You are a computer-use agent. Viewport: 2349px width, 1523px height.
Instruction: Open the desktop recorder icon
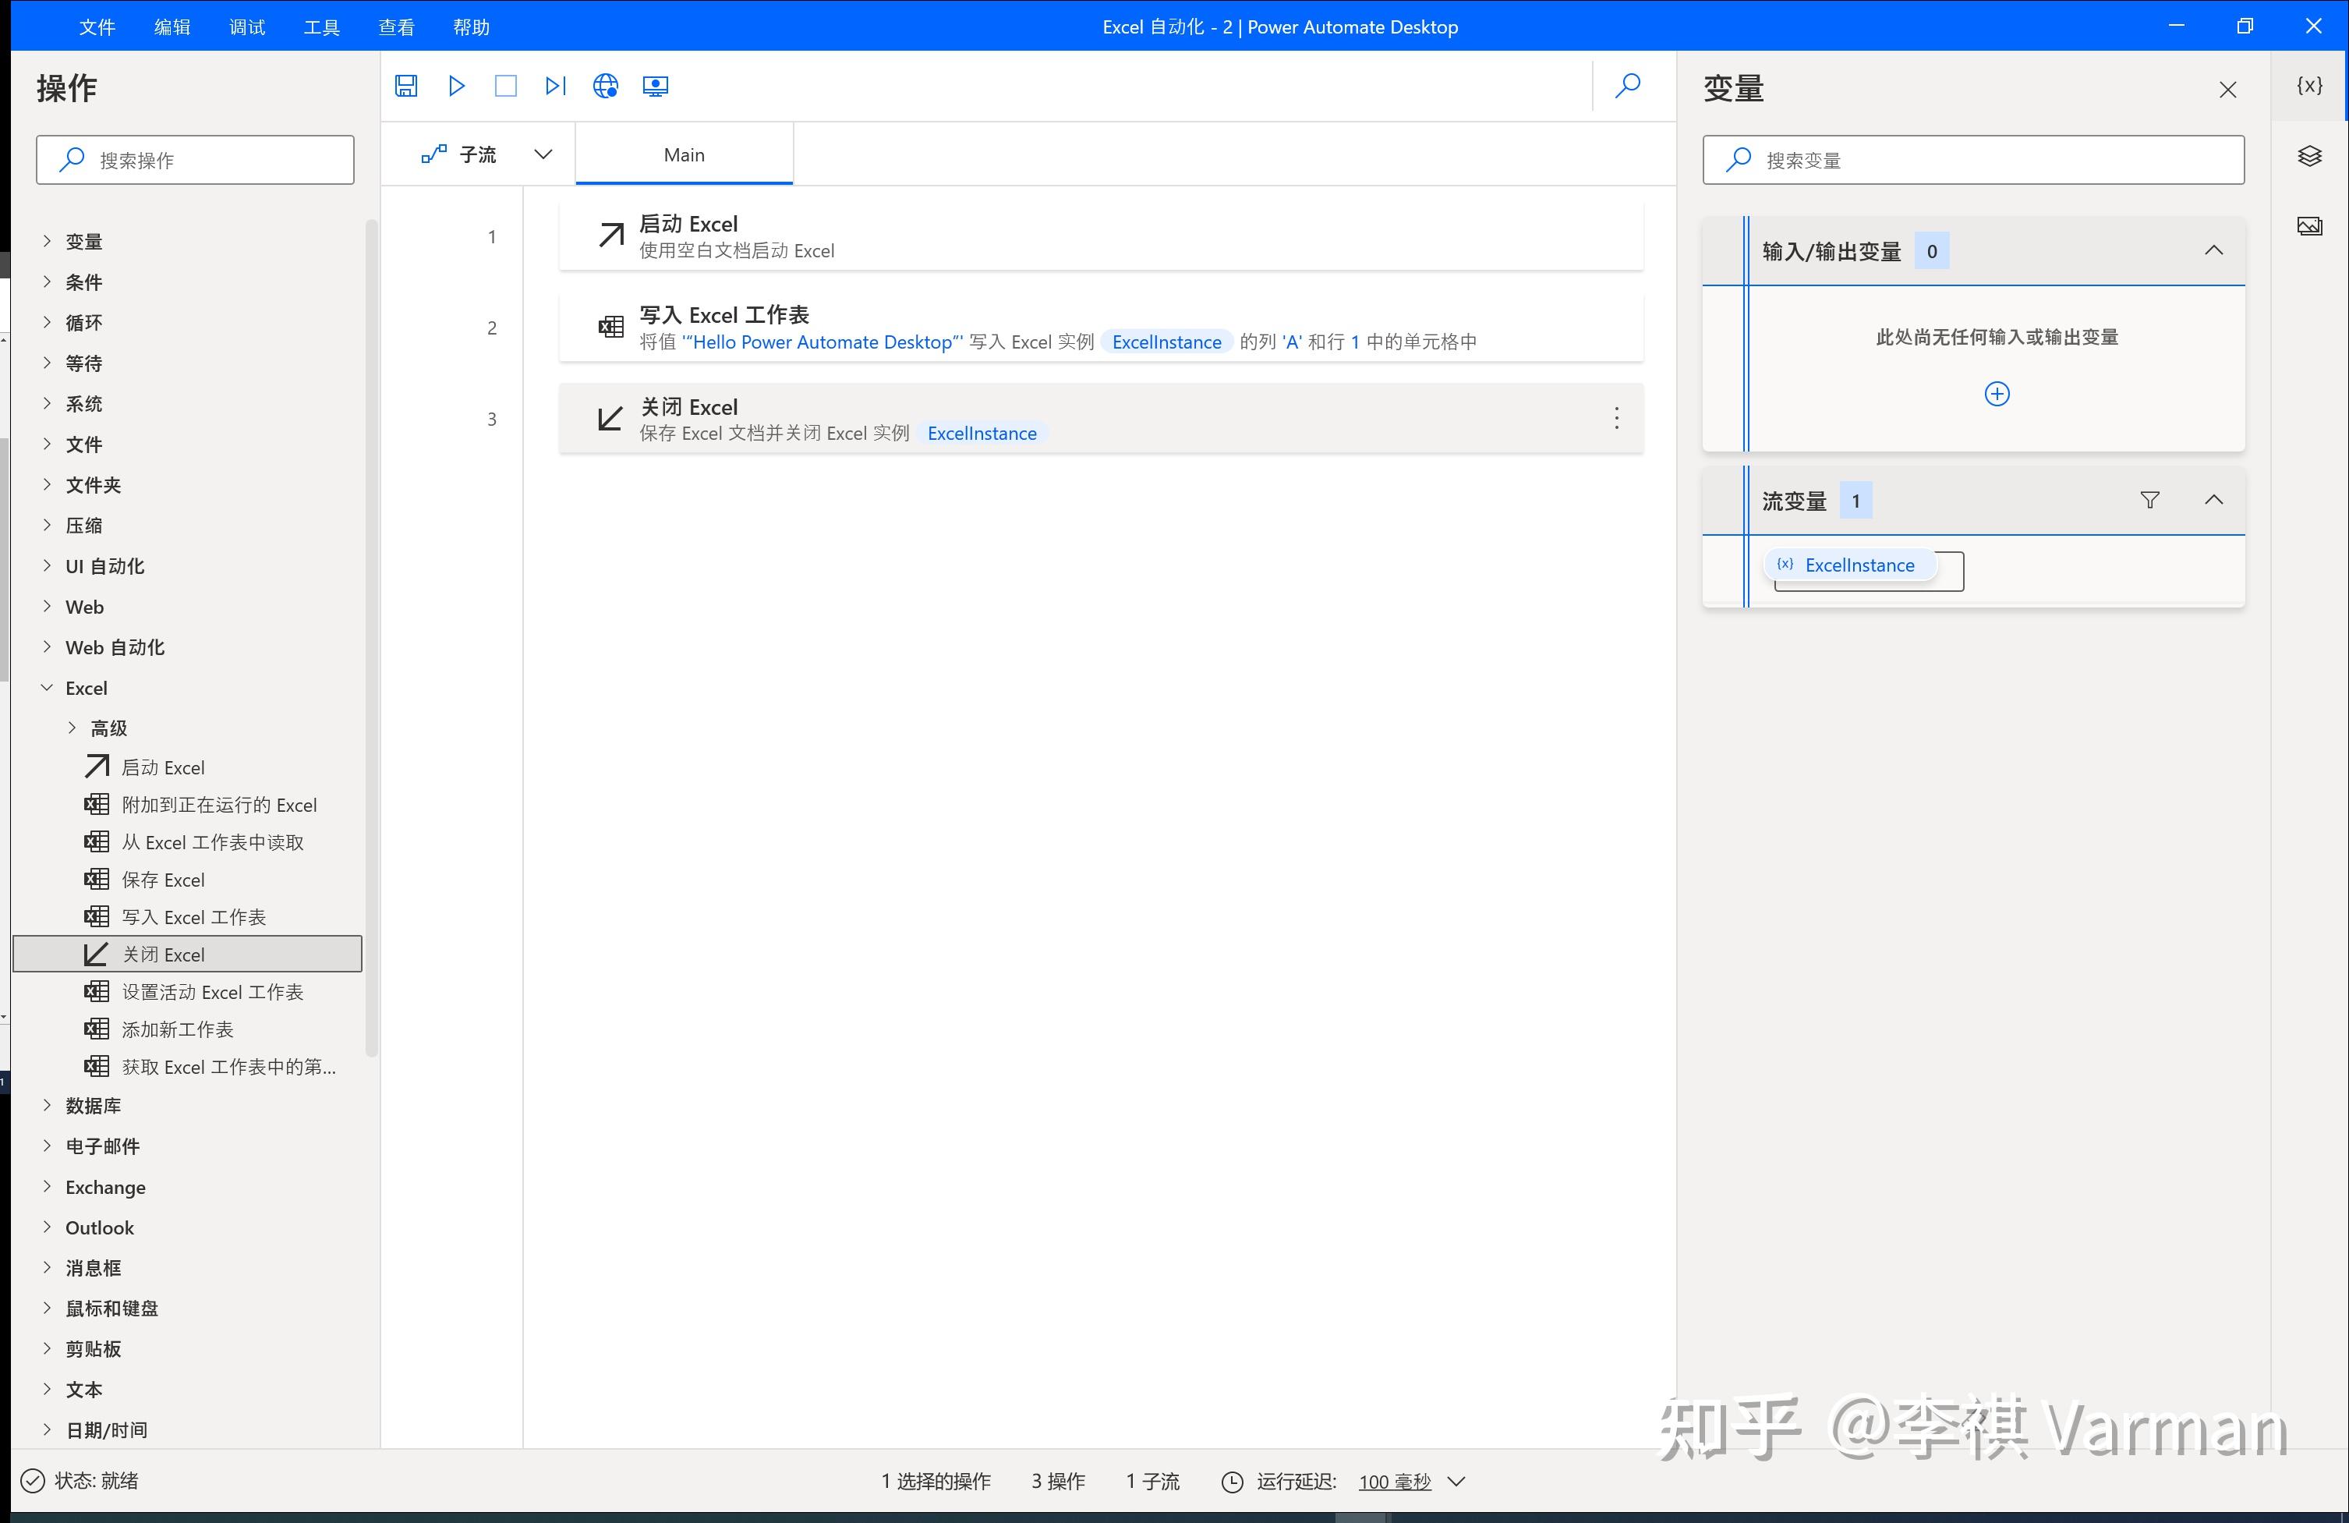pos(656,86)
